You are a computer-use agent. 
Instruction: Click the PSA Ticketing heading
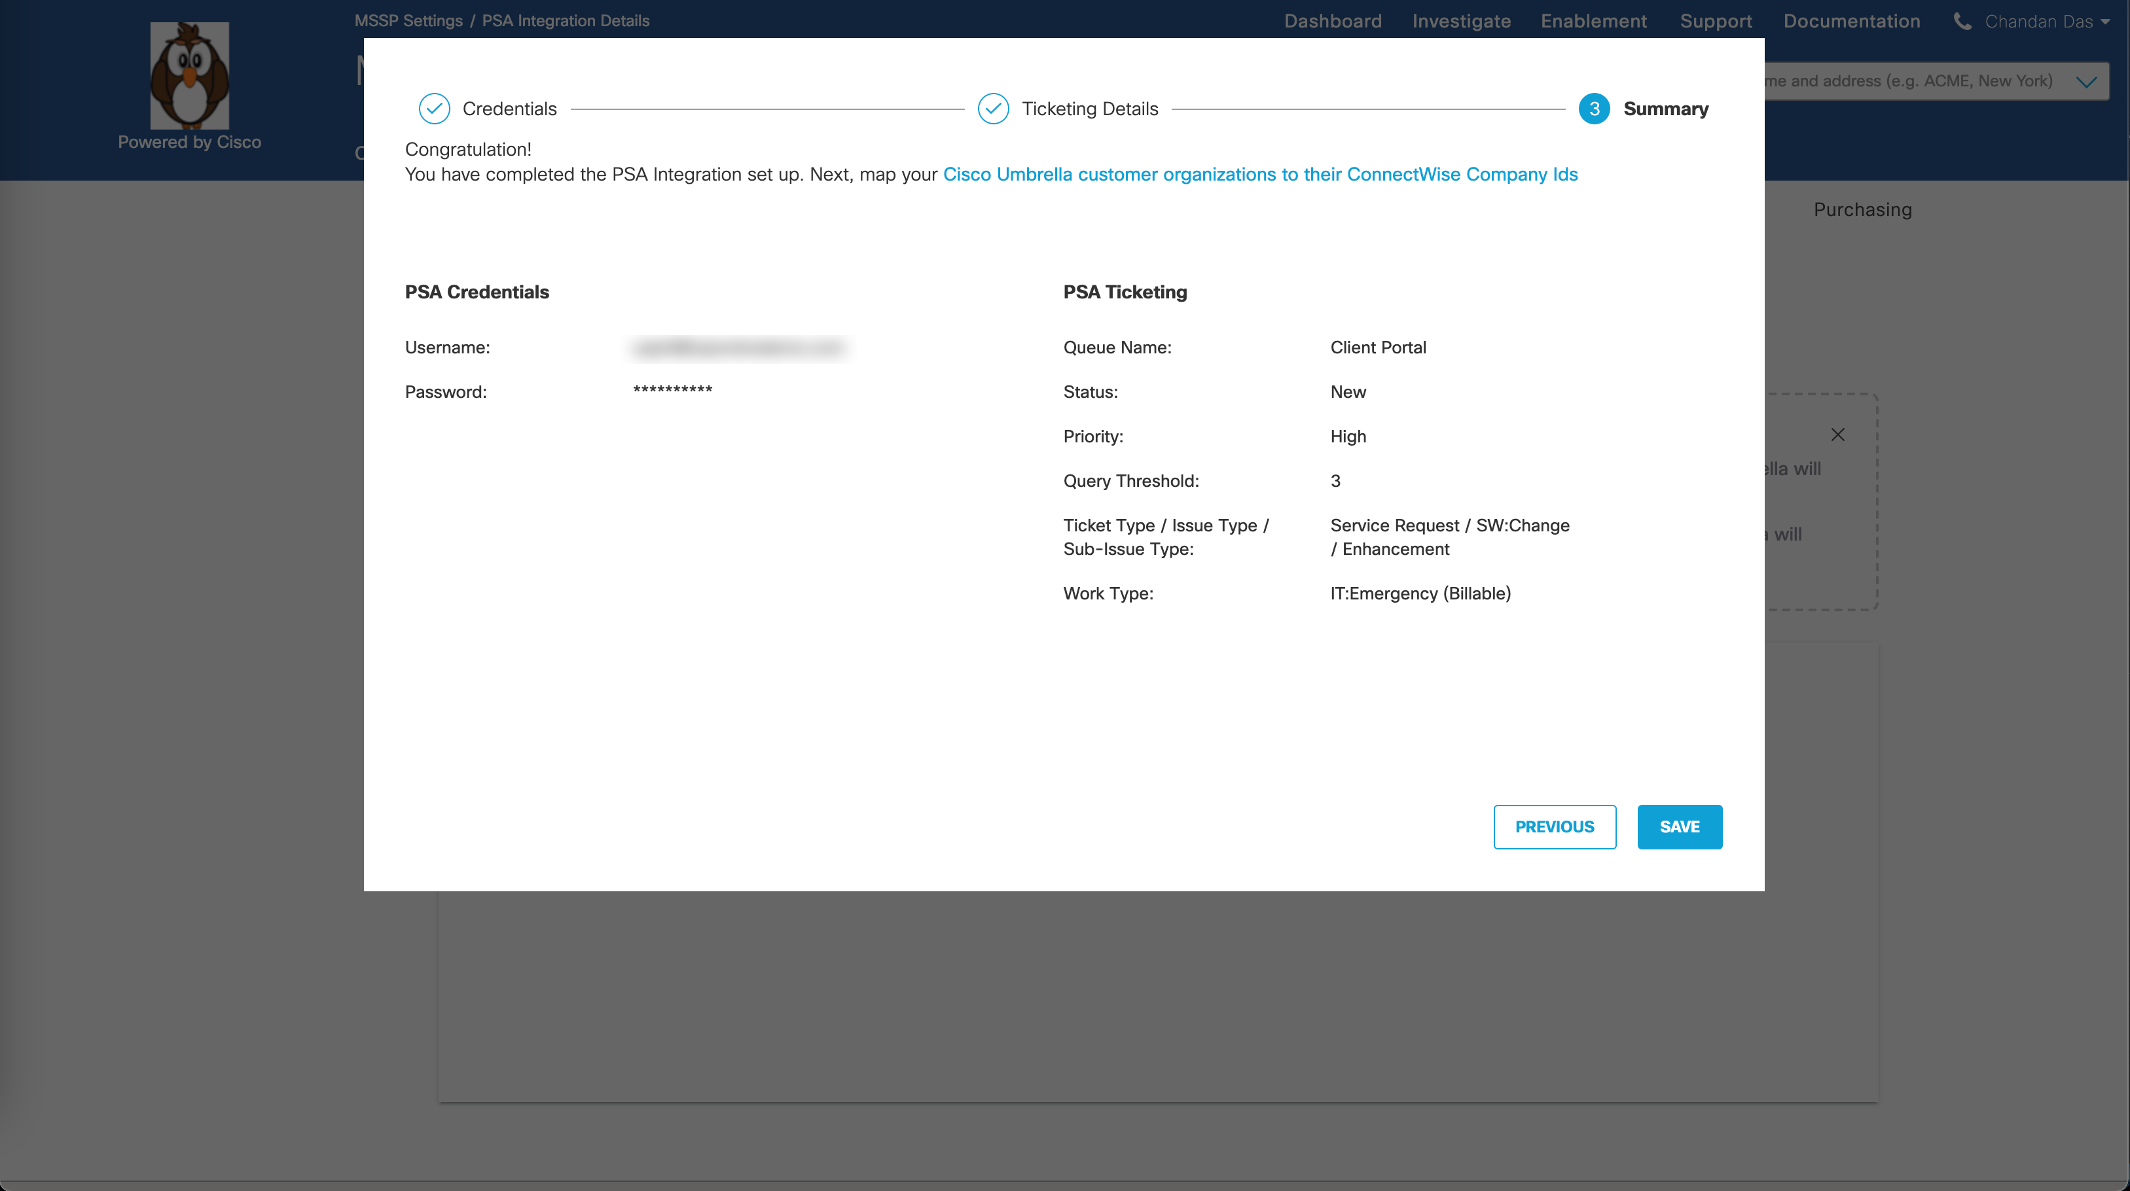pos(1125,292)
